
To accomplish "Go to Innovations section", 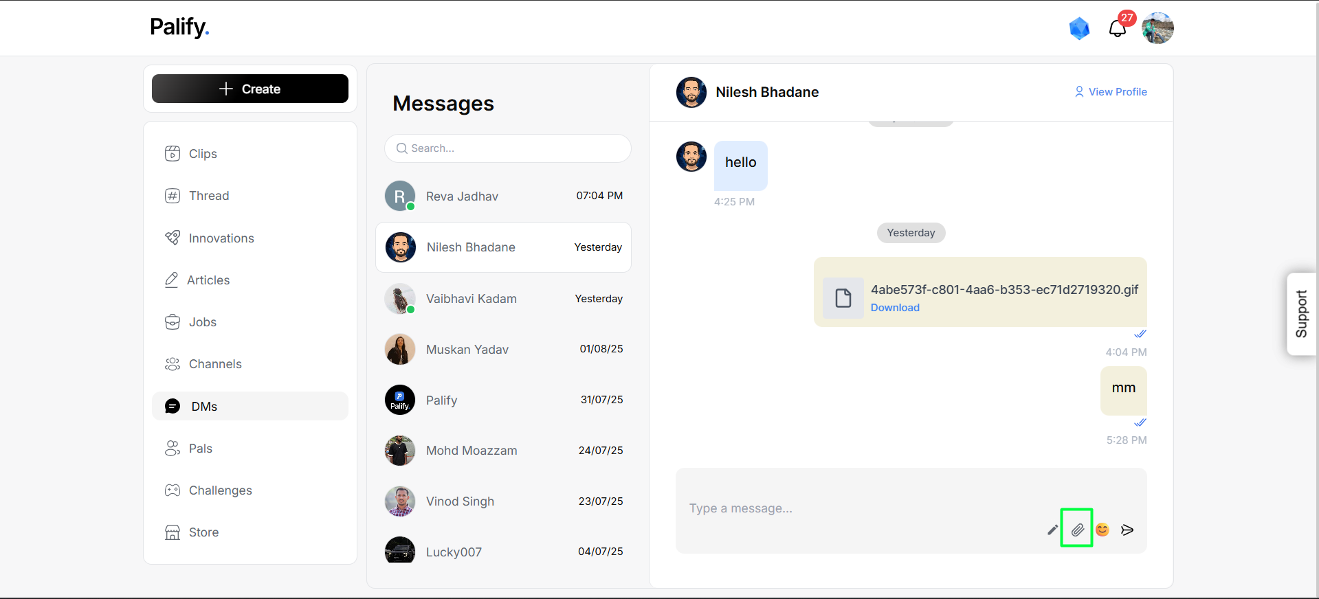I will (x=250, y=238).
